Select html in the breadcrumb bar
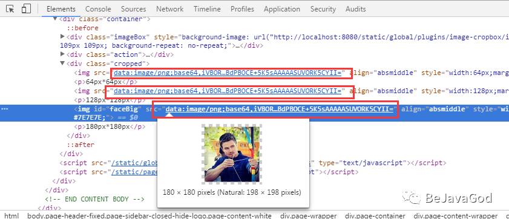509x219 pixels. [x=11, y=216]
